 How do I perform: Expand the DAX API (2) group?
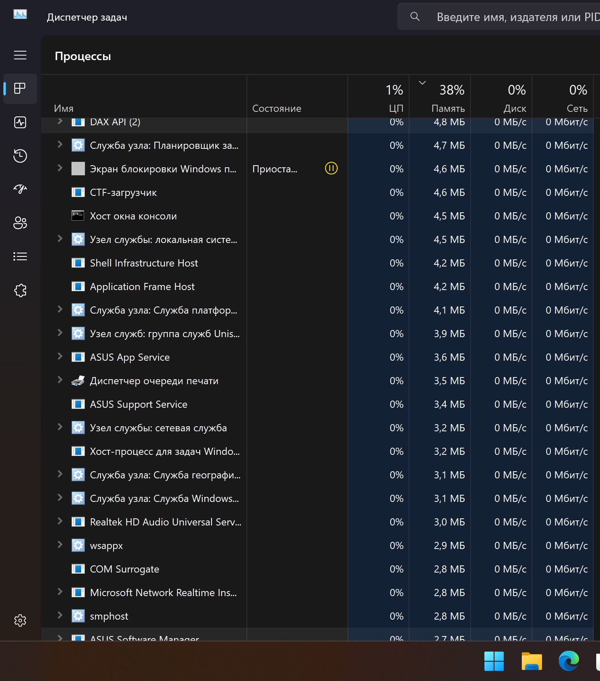pyautogui.click(x=60, y=121)
